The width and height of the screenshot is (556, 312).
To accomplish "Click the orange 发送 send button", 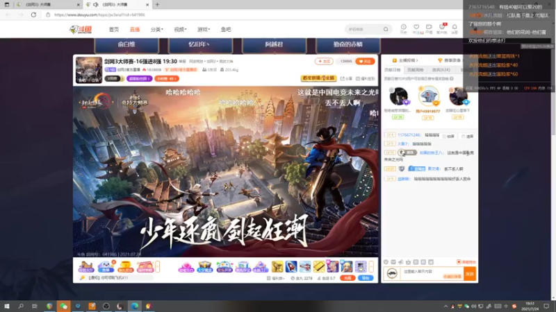I will pos(470,274).
